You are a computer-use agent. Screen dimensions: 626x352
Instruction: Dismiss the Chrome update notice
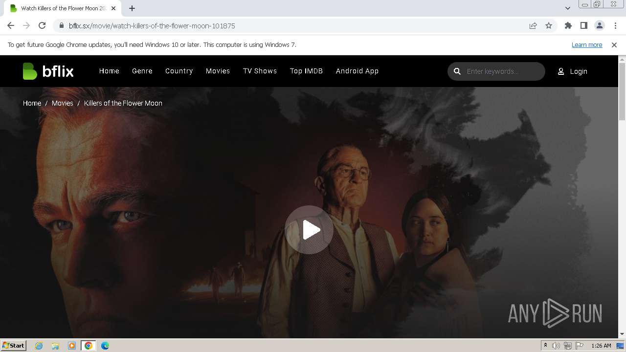pos(614,44)
